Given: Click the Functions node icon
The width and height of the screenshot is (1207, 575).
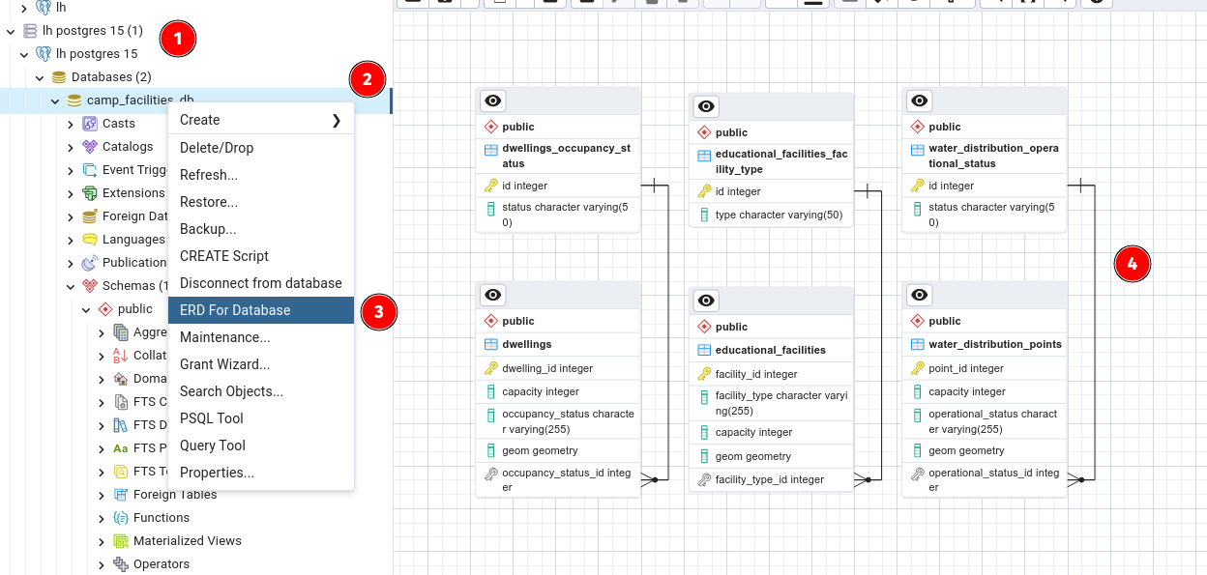Looking at the screenshot, I should click(121, 518).
